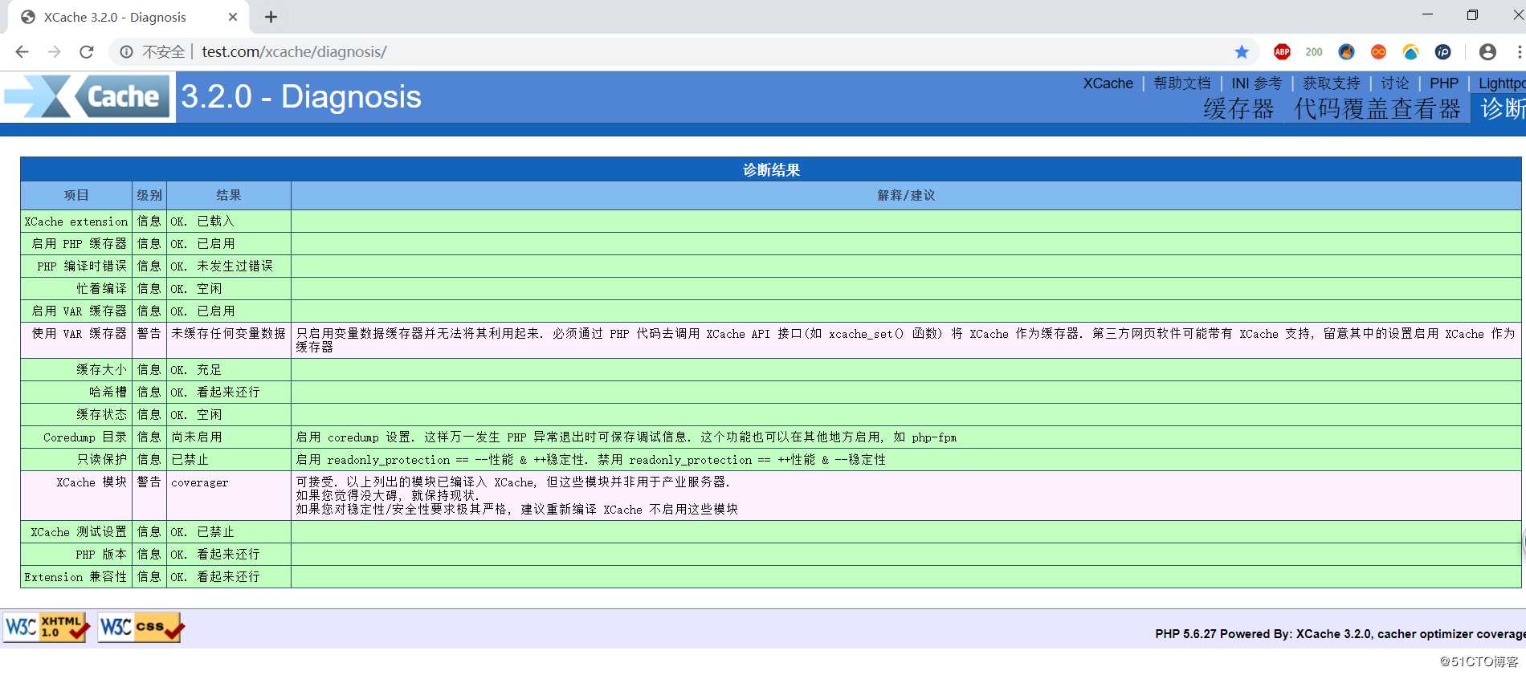Open the 帮助文档 link
This screenshot has width=1526, height=675.
click(x=1181, y=83)
